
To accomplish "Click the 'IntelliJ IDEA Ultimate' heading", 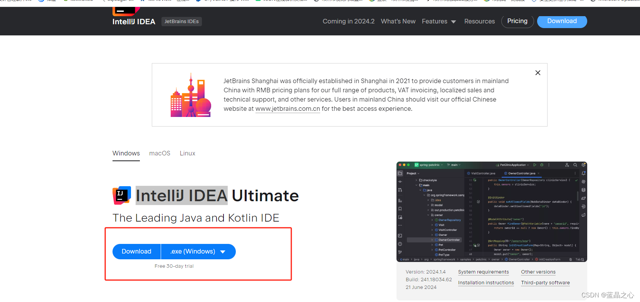I will [217, 195].
